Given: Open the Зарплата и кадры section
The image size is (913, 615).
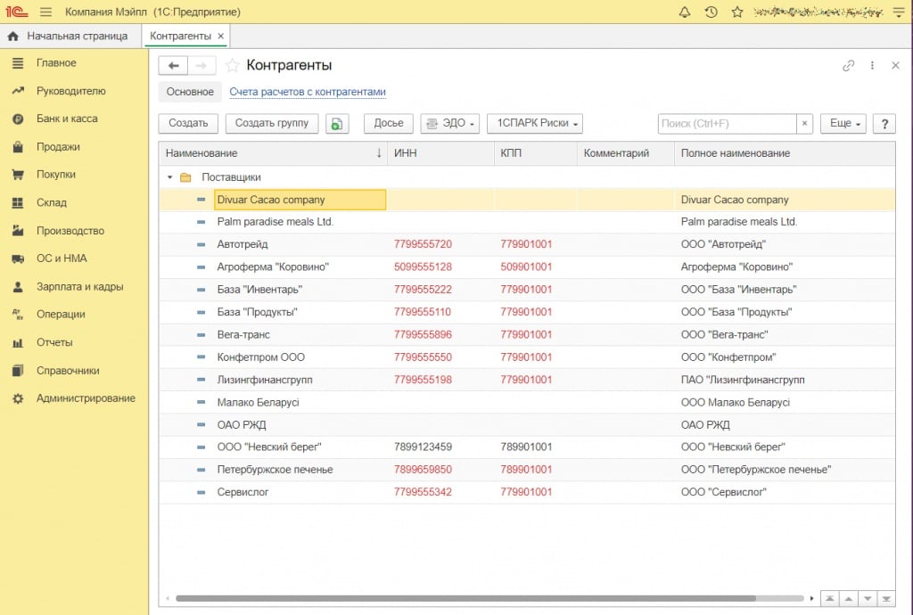Looking at the screenshot, I should (x=79, y=287).
